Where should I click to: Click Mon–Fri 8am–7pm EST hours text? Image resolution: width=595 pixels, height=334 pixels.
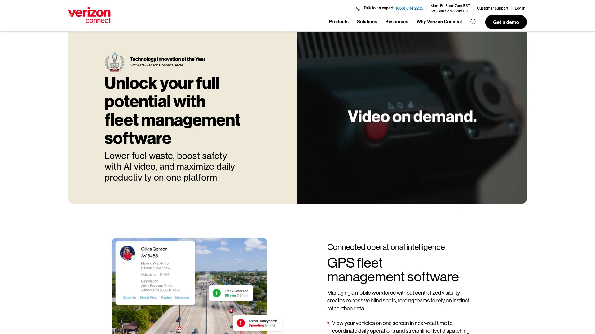pos(450,6)
